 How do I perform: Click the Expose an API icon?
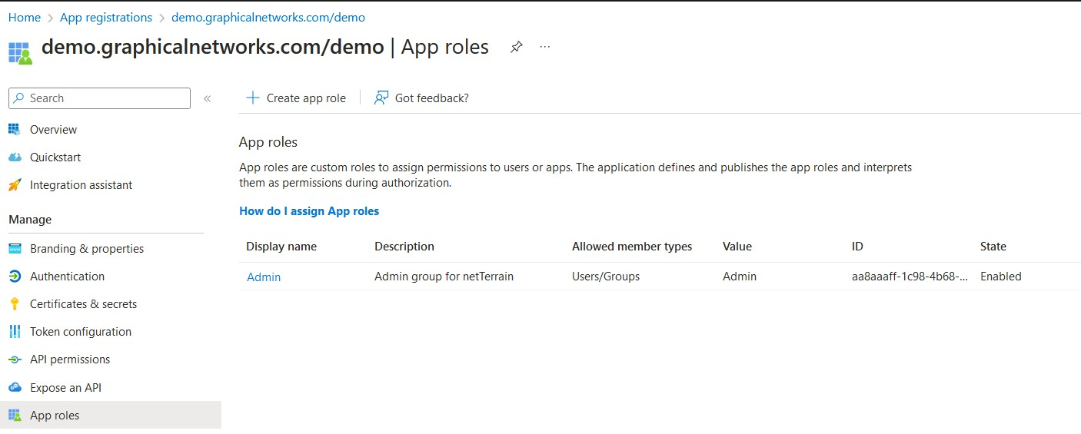tap(15, 388)
